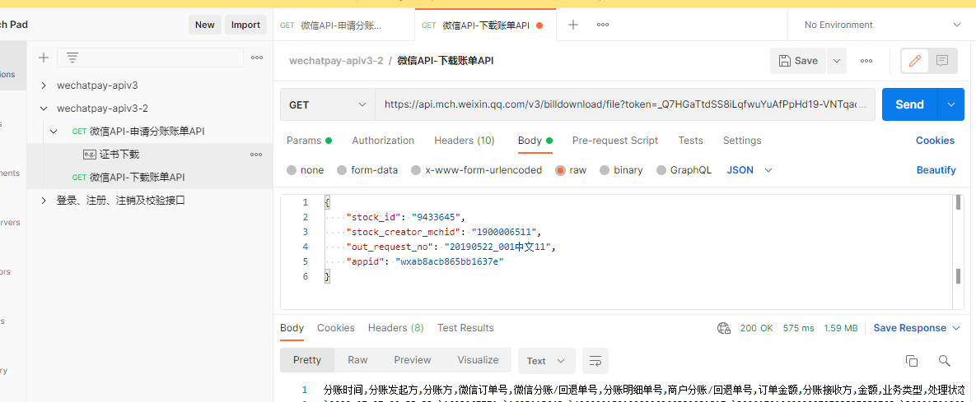The image size is (976, 402).
Task: Click the Beautify link
Action: [936, 170]
